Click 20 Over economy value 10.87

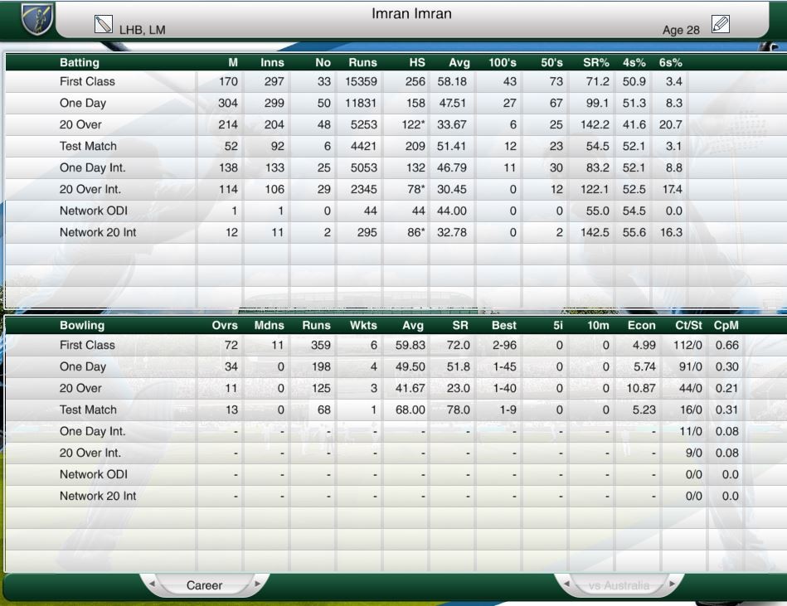click(x=641, y=388)
